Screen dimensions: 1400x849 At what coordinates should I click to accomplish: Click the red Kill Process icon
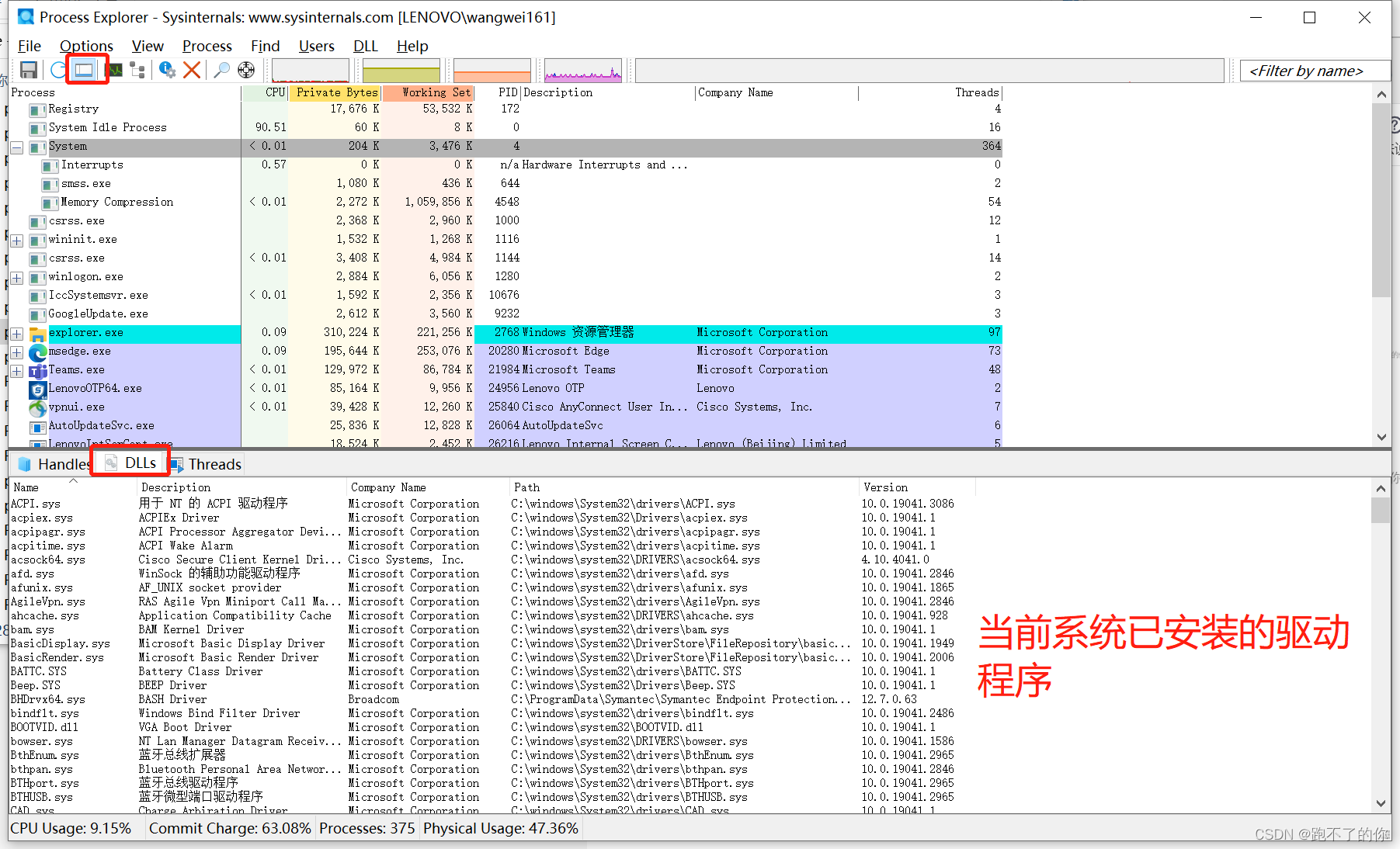192,70
